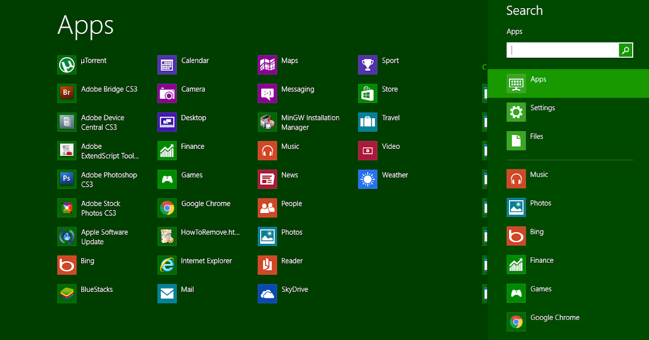Open the Mail app icon

coord(167,294)
